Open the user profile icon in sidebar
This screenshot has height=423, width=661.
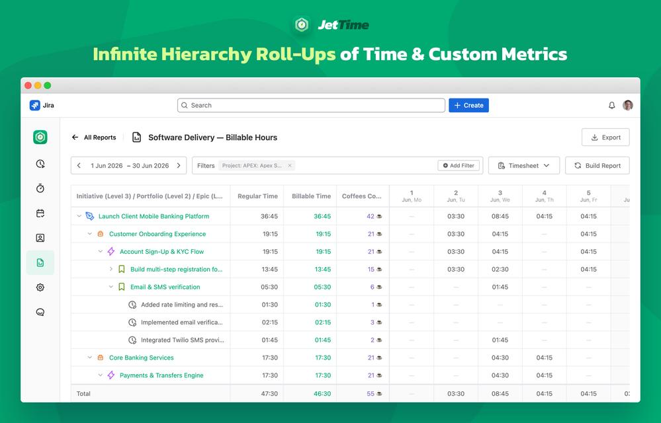point(40,238)
